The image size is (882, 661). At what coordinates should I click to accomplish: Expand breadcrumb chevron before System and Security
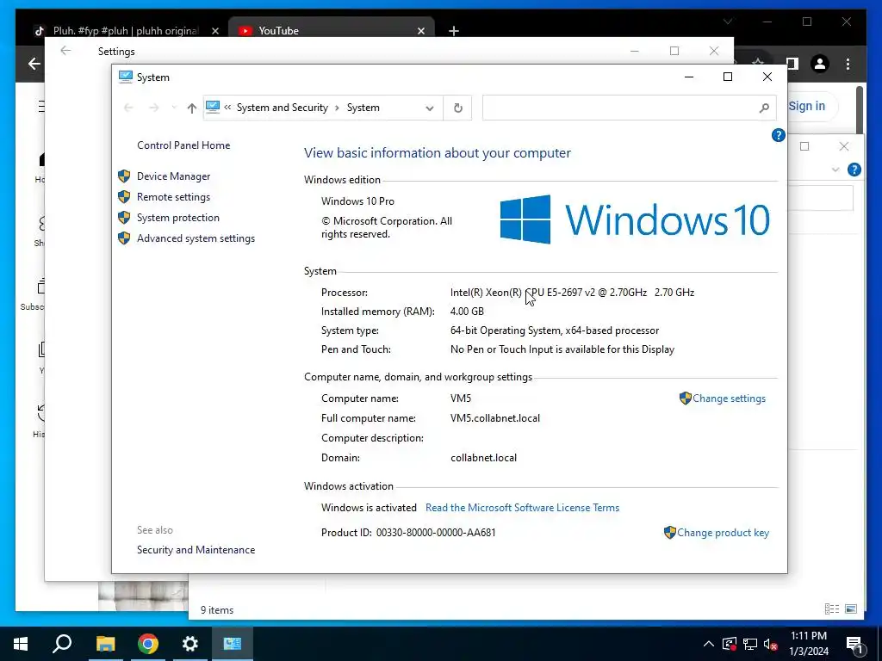(x=227, y=108)
